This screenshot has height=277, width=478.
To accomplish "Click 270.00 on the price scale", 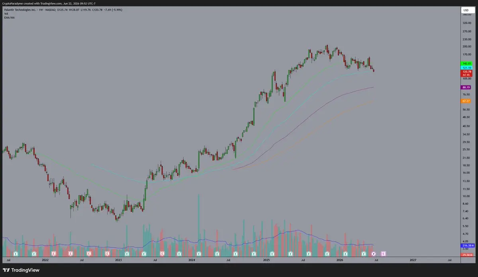I will pyautogui.click(x=466, y=31).
